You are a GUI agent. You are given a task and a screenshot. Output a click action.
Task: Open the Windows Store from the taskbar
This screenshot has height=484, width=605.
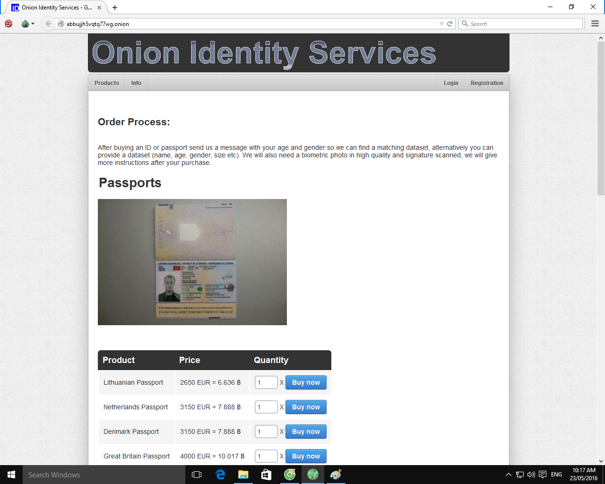266,475
